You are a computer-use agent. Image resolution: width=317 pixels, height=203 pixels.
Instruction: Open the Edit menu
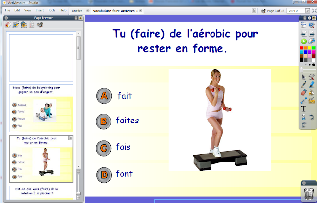coord(17,10)
